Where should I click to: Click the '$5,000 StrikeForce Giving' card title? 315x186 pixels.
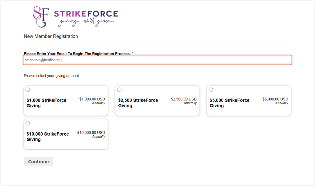coord(230,103)
